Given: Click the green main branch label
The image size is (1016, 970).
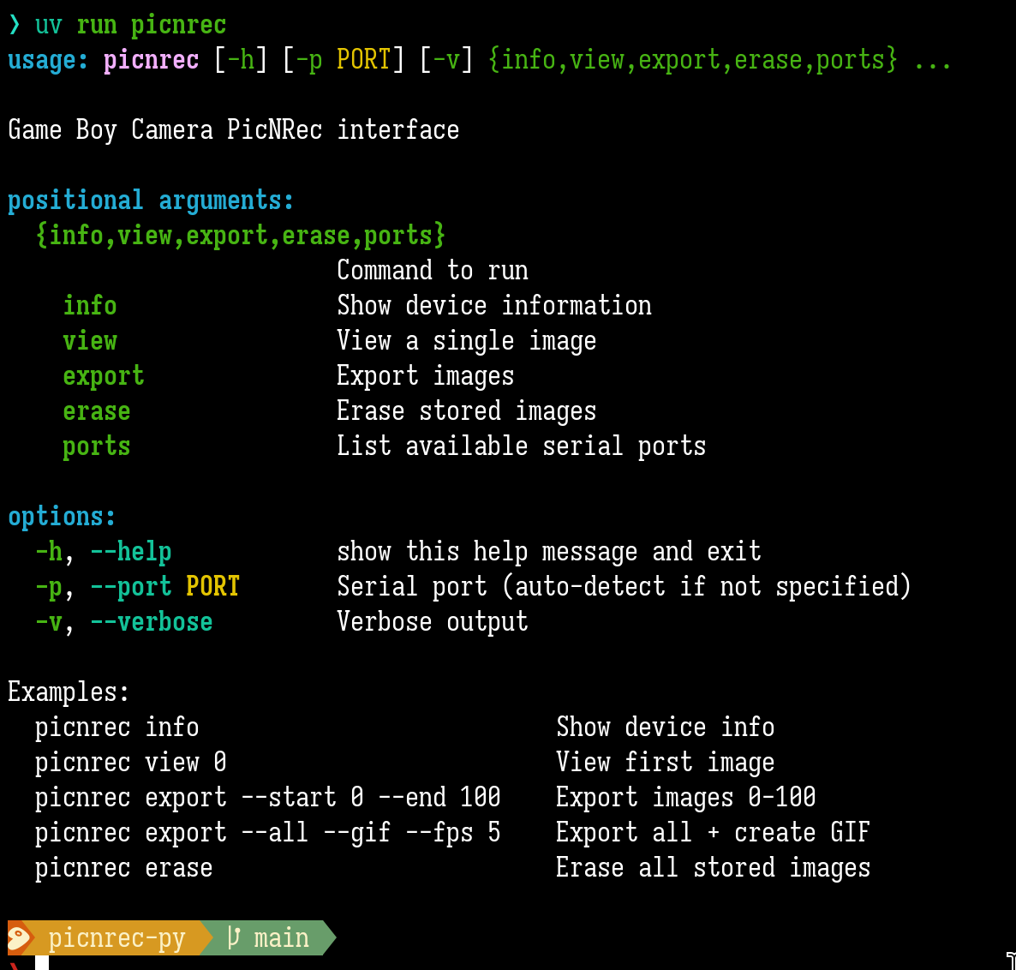Looking at the screenshot, I should tap(283, 938).
